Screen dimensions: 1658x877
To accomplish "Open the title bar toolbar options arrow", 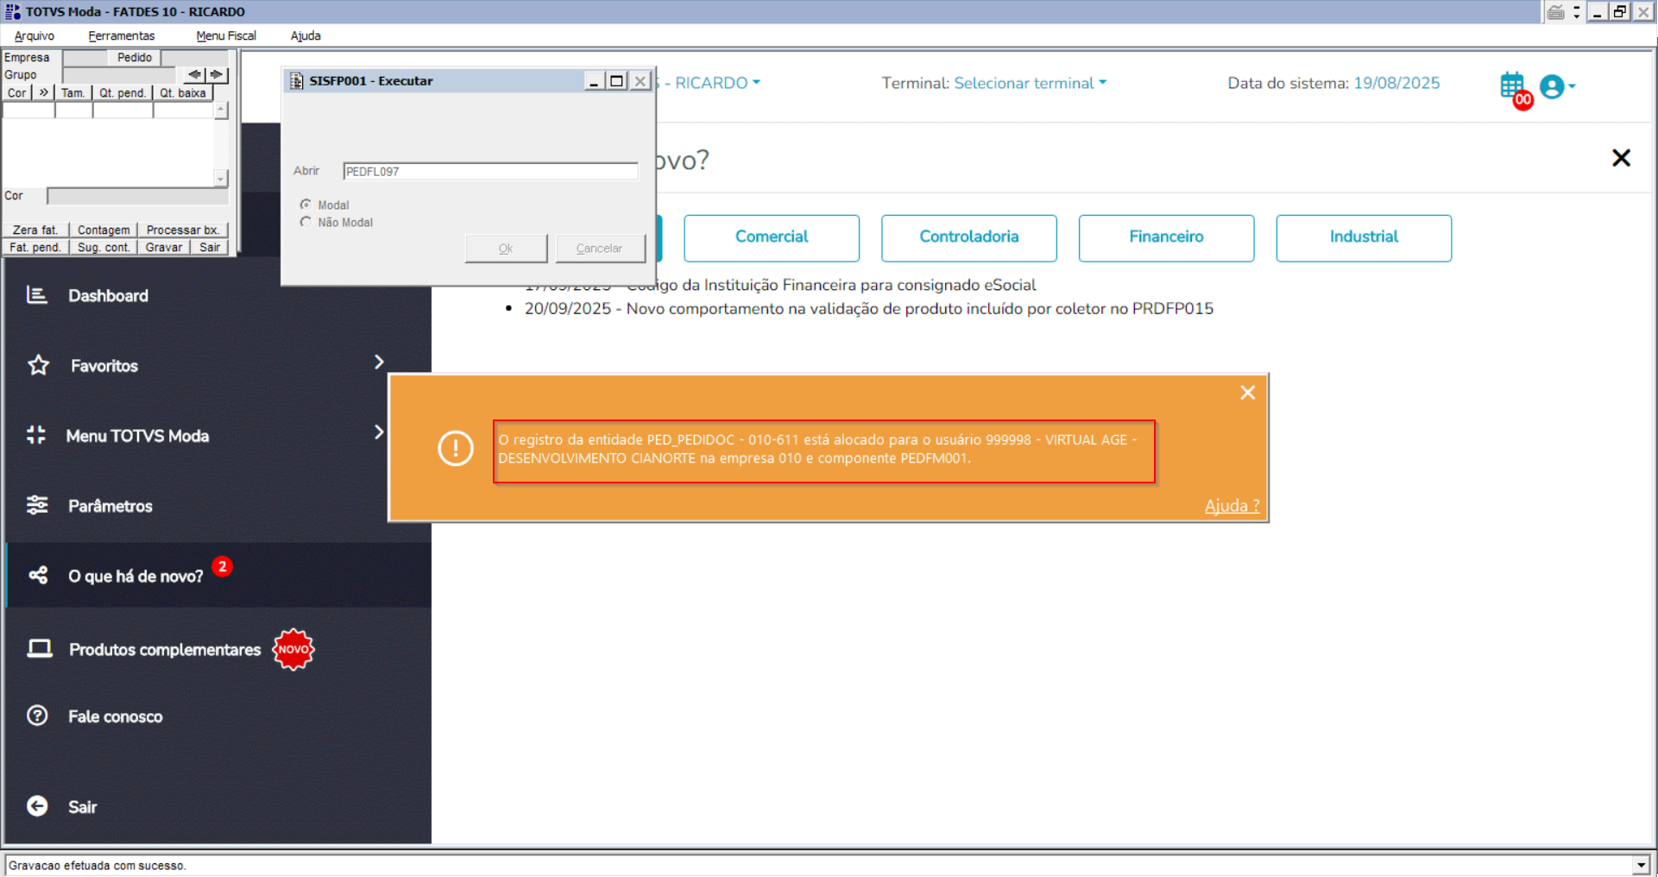I will click(x=1576, y=11).
